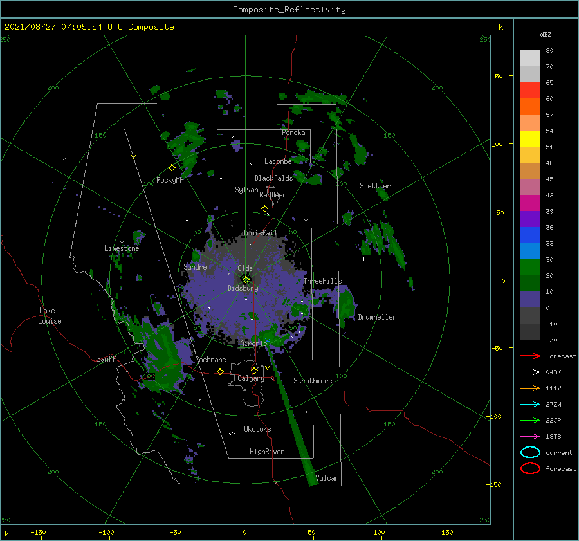Viewport: 579px width, 541px height.
Task: Click the RedDeer city label
Action: click(x=273, y=195)
